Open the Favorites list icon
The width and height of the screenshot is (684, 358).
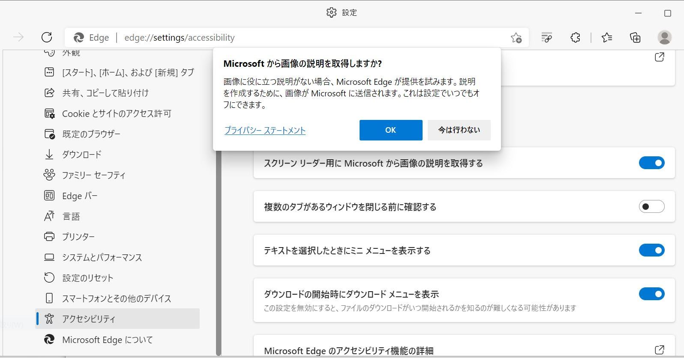[607, 38]
